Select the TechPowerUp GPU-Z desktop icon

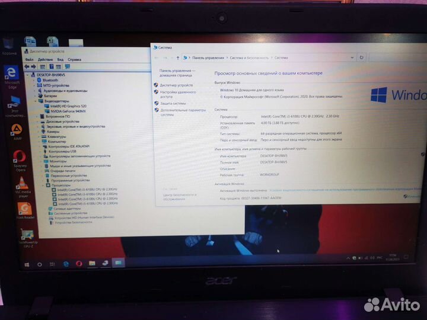[x=28, y=238]
